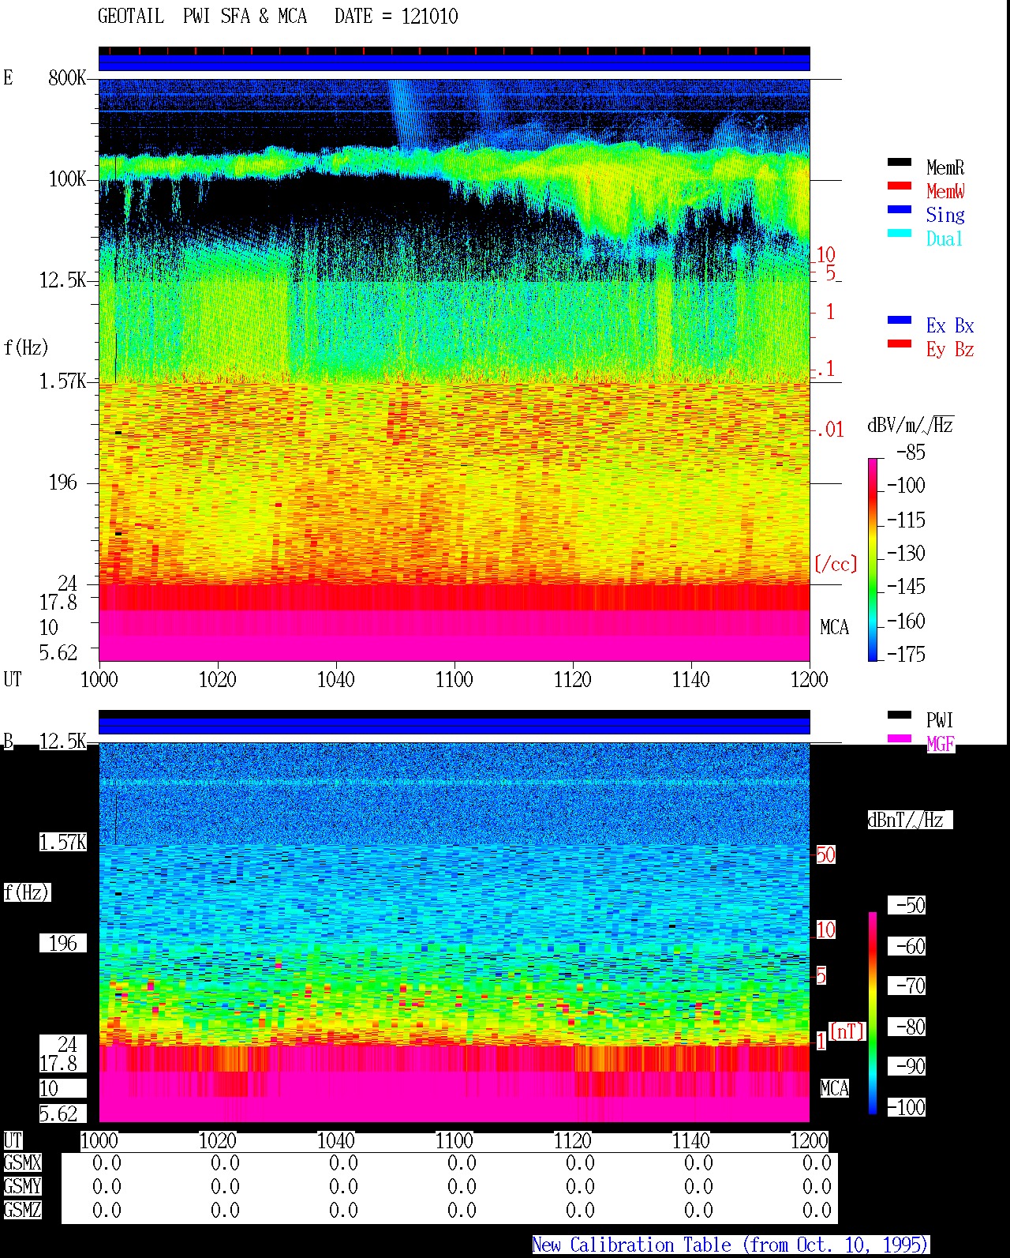This screenshot has height=1258, width=1010.
Task: Click the MemR legend label
Action: [945, 167]
